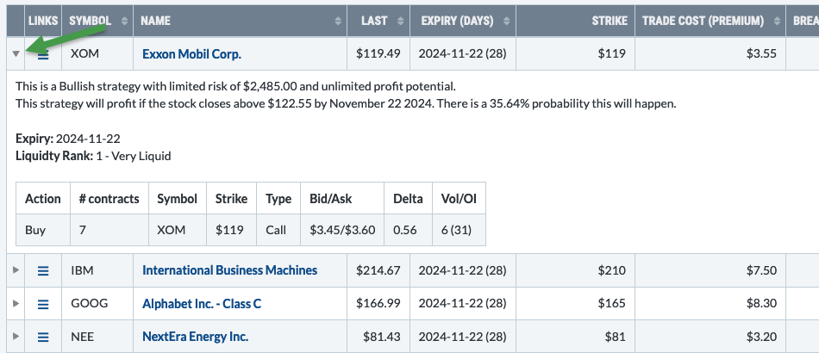The image size is (819, 353).
Task: Click the # contracts header in detail table
Action: click(x=109, y=199)
